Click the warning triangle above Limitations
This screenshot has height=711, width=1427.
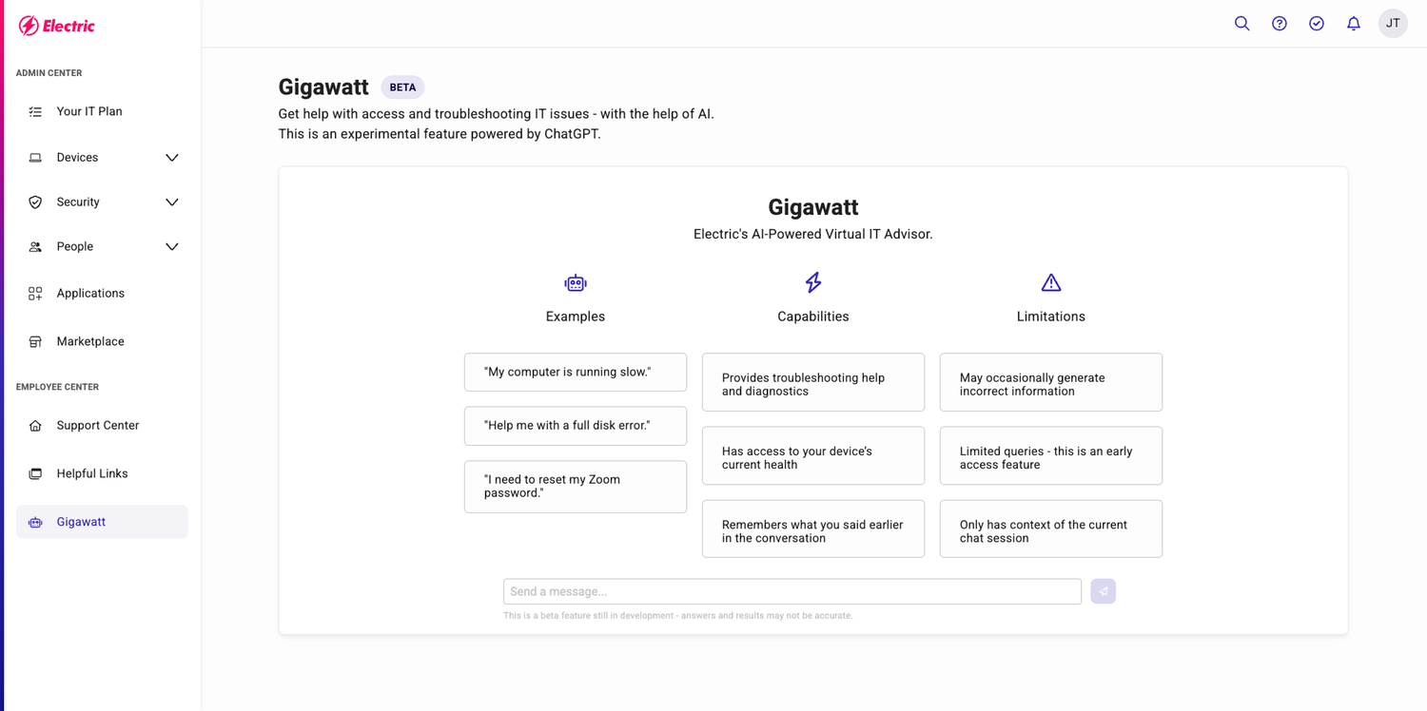coord(1050,282)
